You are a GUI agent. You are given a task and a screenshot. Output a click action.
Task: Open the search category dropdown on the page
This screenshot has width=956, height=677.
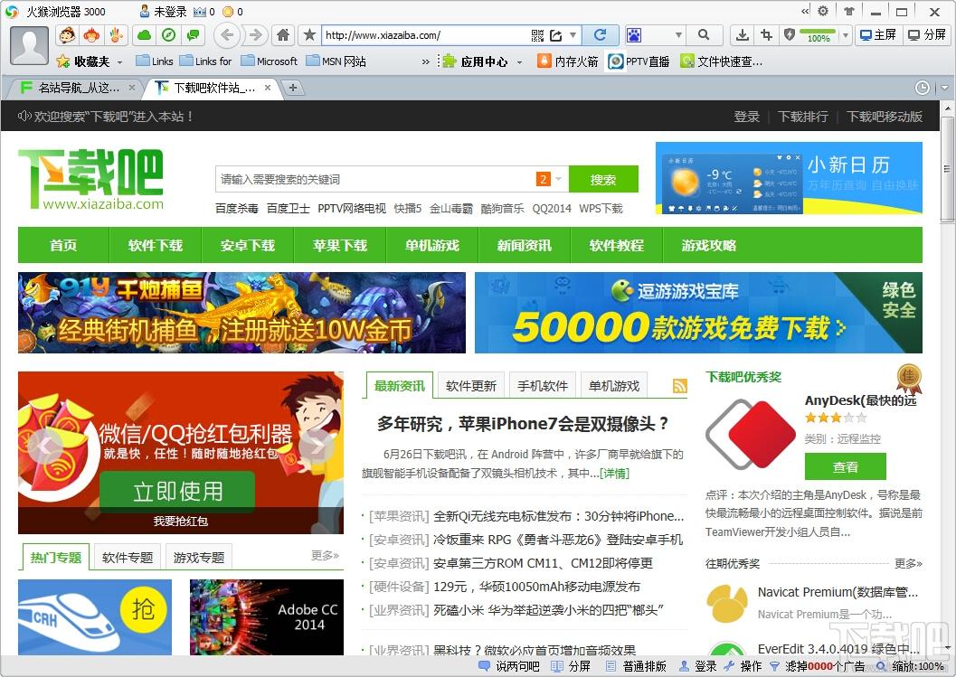pos(558,179)
